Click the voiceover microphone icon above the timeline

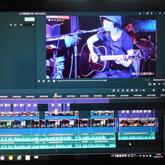tap(123, 91)
